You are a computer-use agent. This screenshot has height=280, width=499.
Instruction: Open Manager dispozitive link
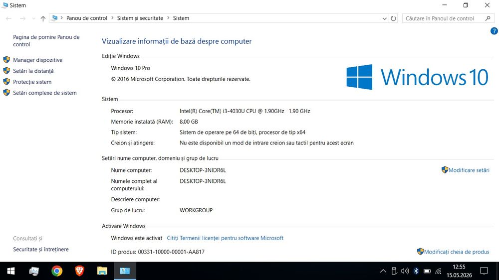(x=37, y=60)
